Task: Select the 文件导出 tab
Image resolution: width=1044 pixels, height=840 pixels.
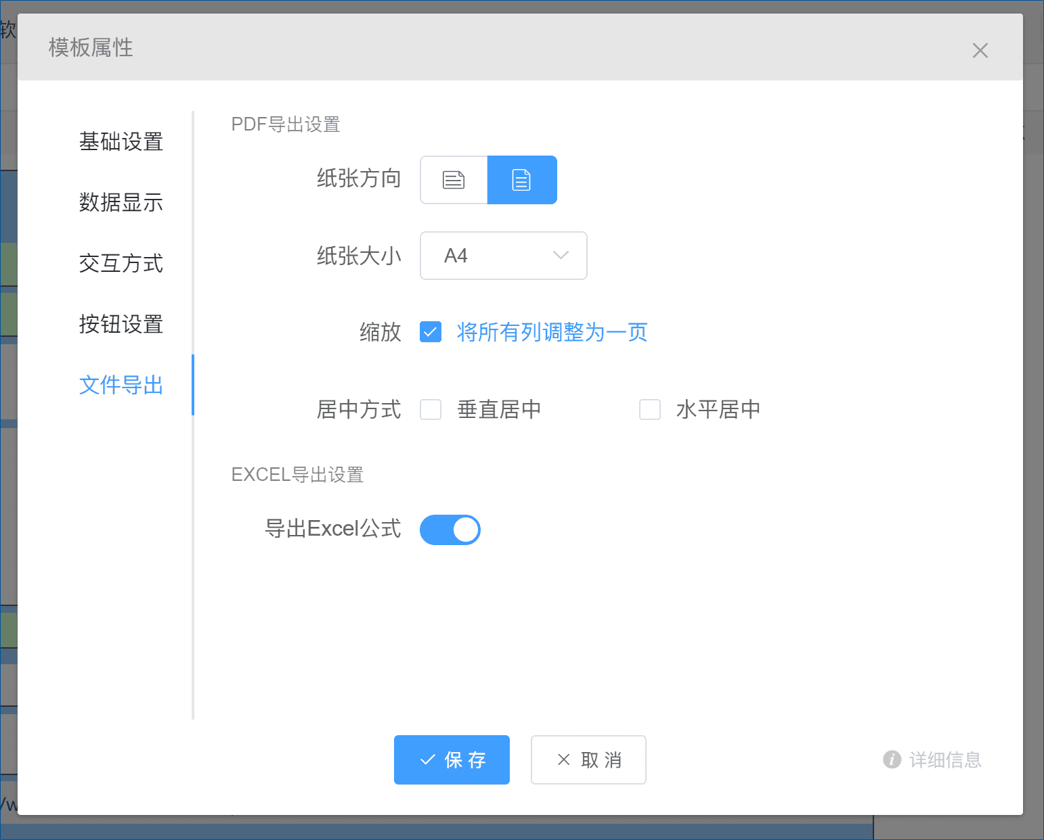Action: [121, 385]
